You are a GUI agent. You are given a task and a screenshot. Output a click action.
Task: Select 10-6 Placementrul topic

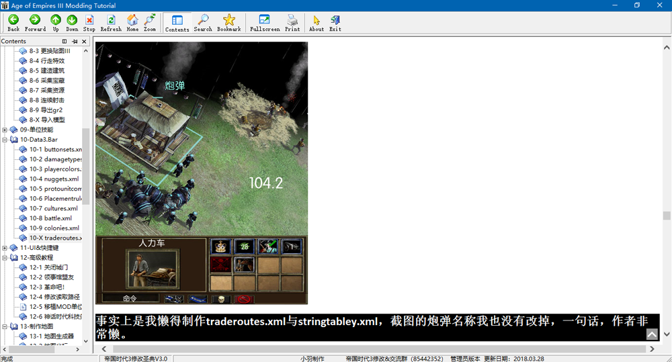coord(55,199)
